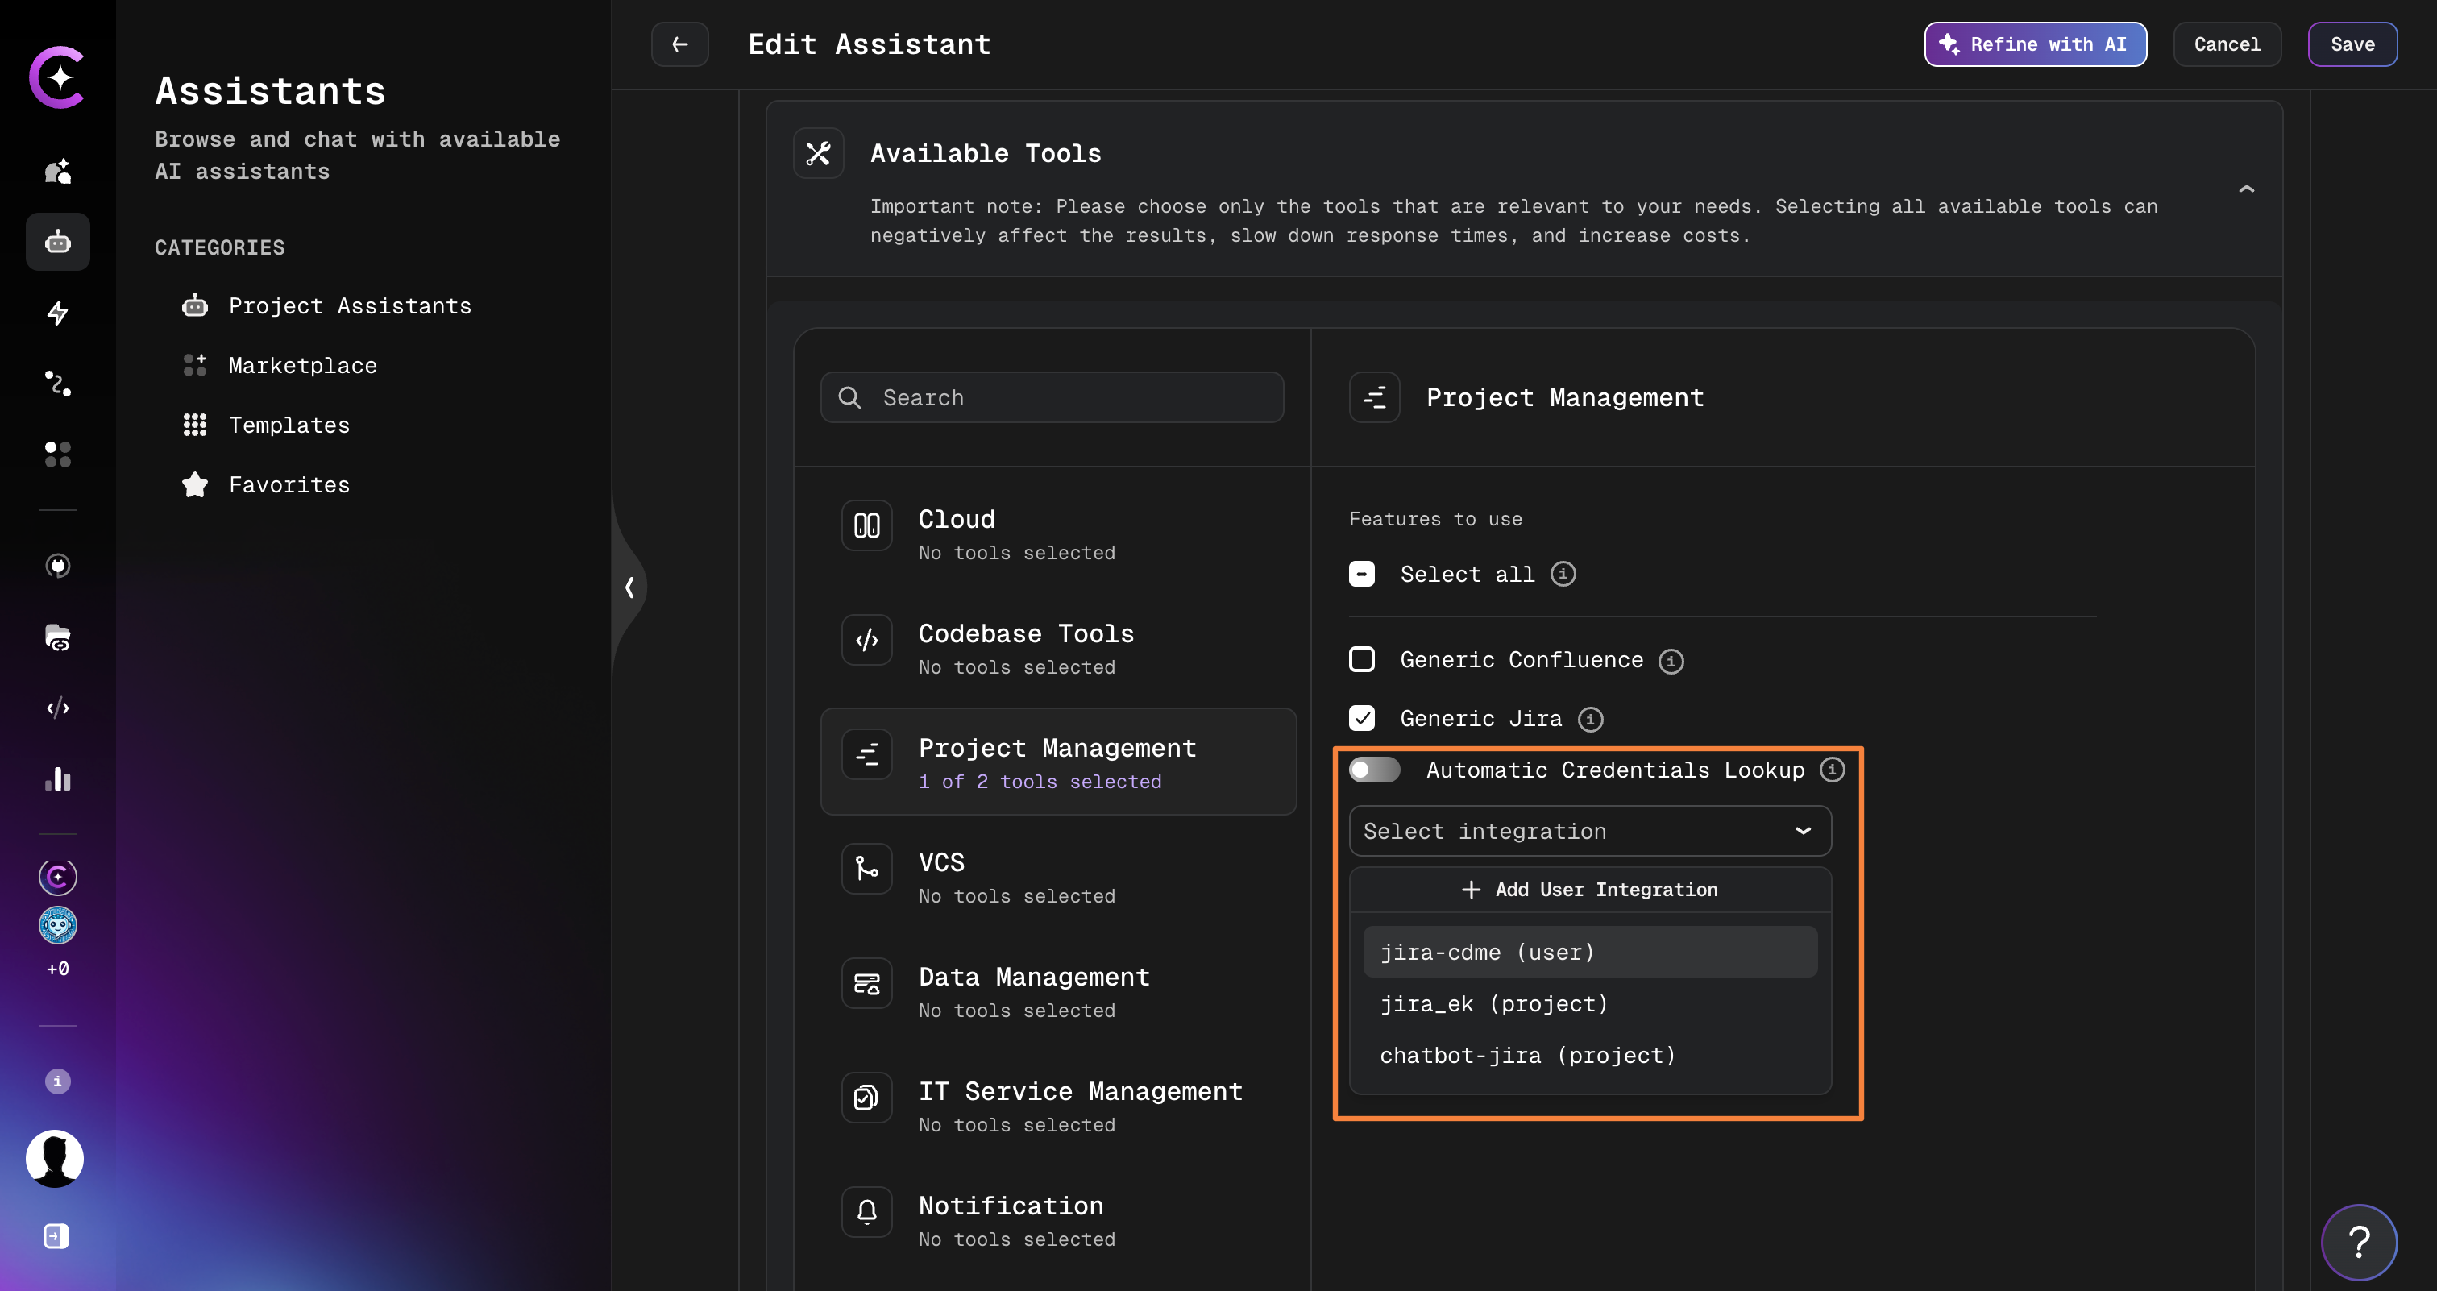Uncheck the Generic Jira checkbox
The image size is (2437, 1291).
[x=1361, y=719]
